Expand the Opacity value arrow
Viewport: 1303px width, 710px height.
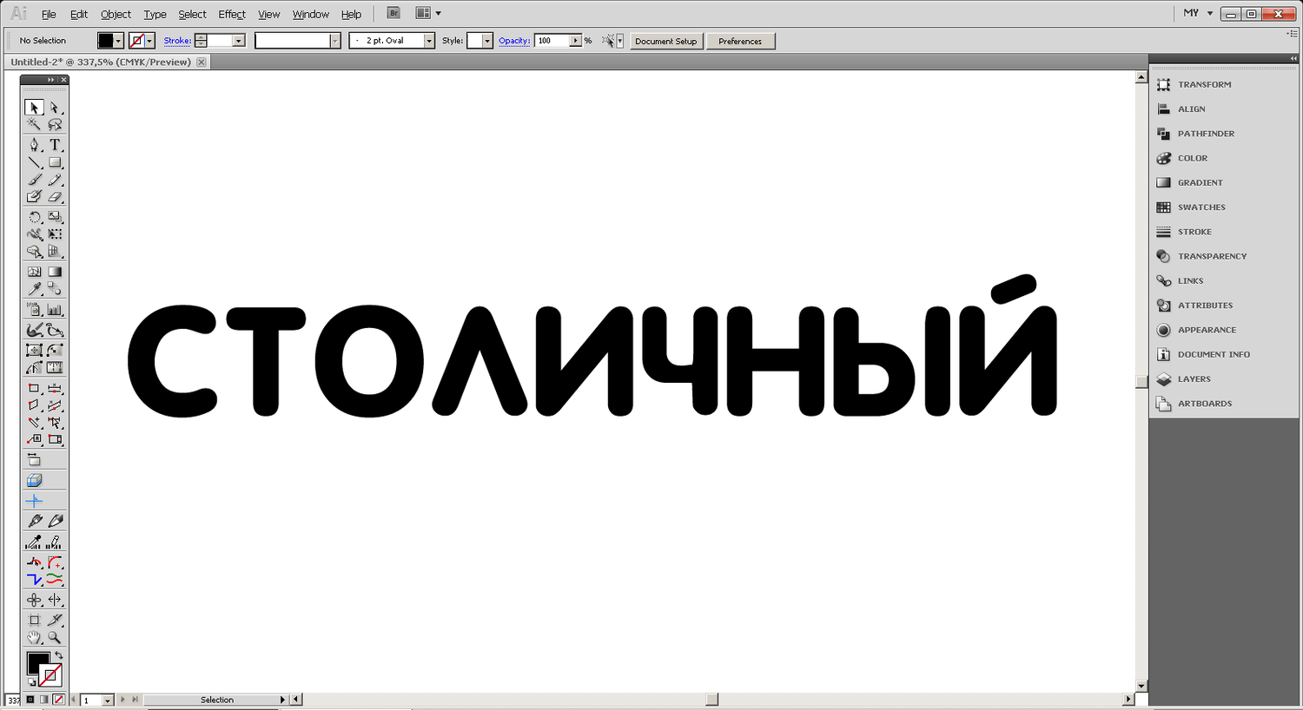(x=576, y=41)
